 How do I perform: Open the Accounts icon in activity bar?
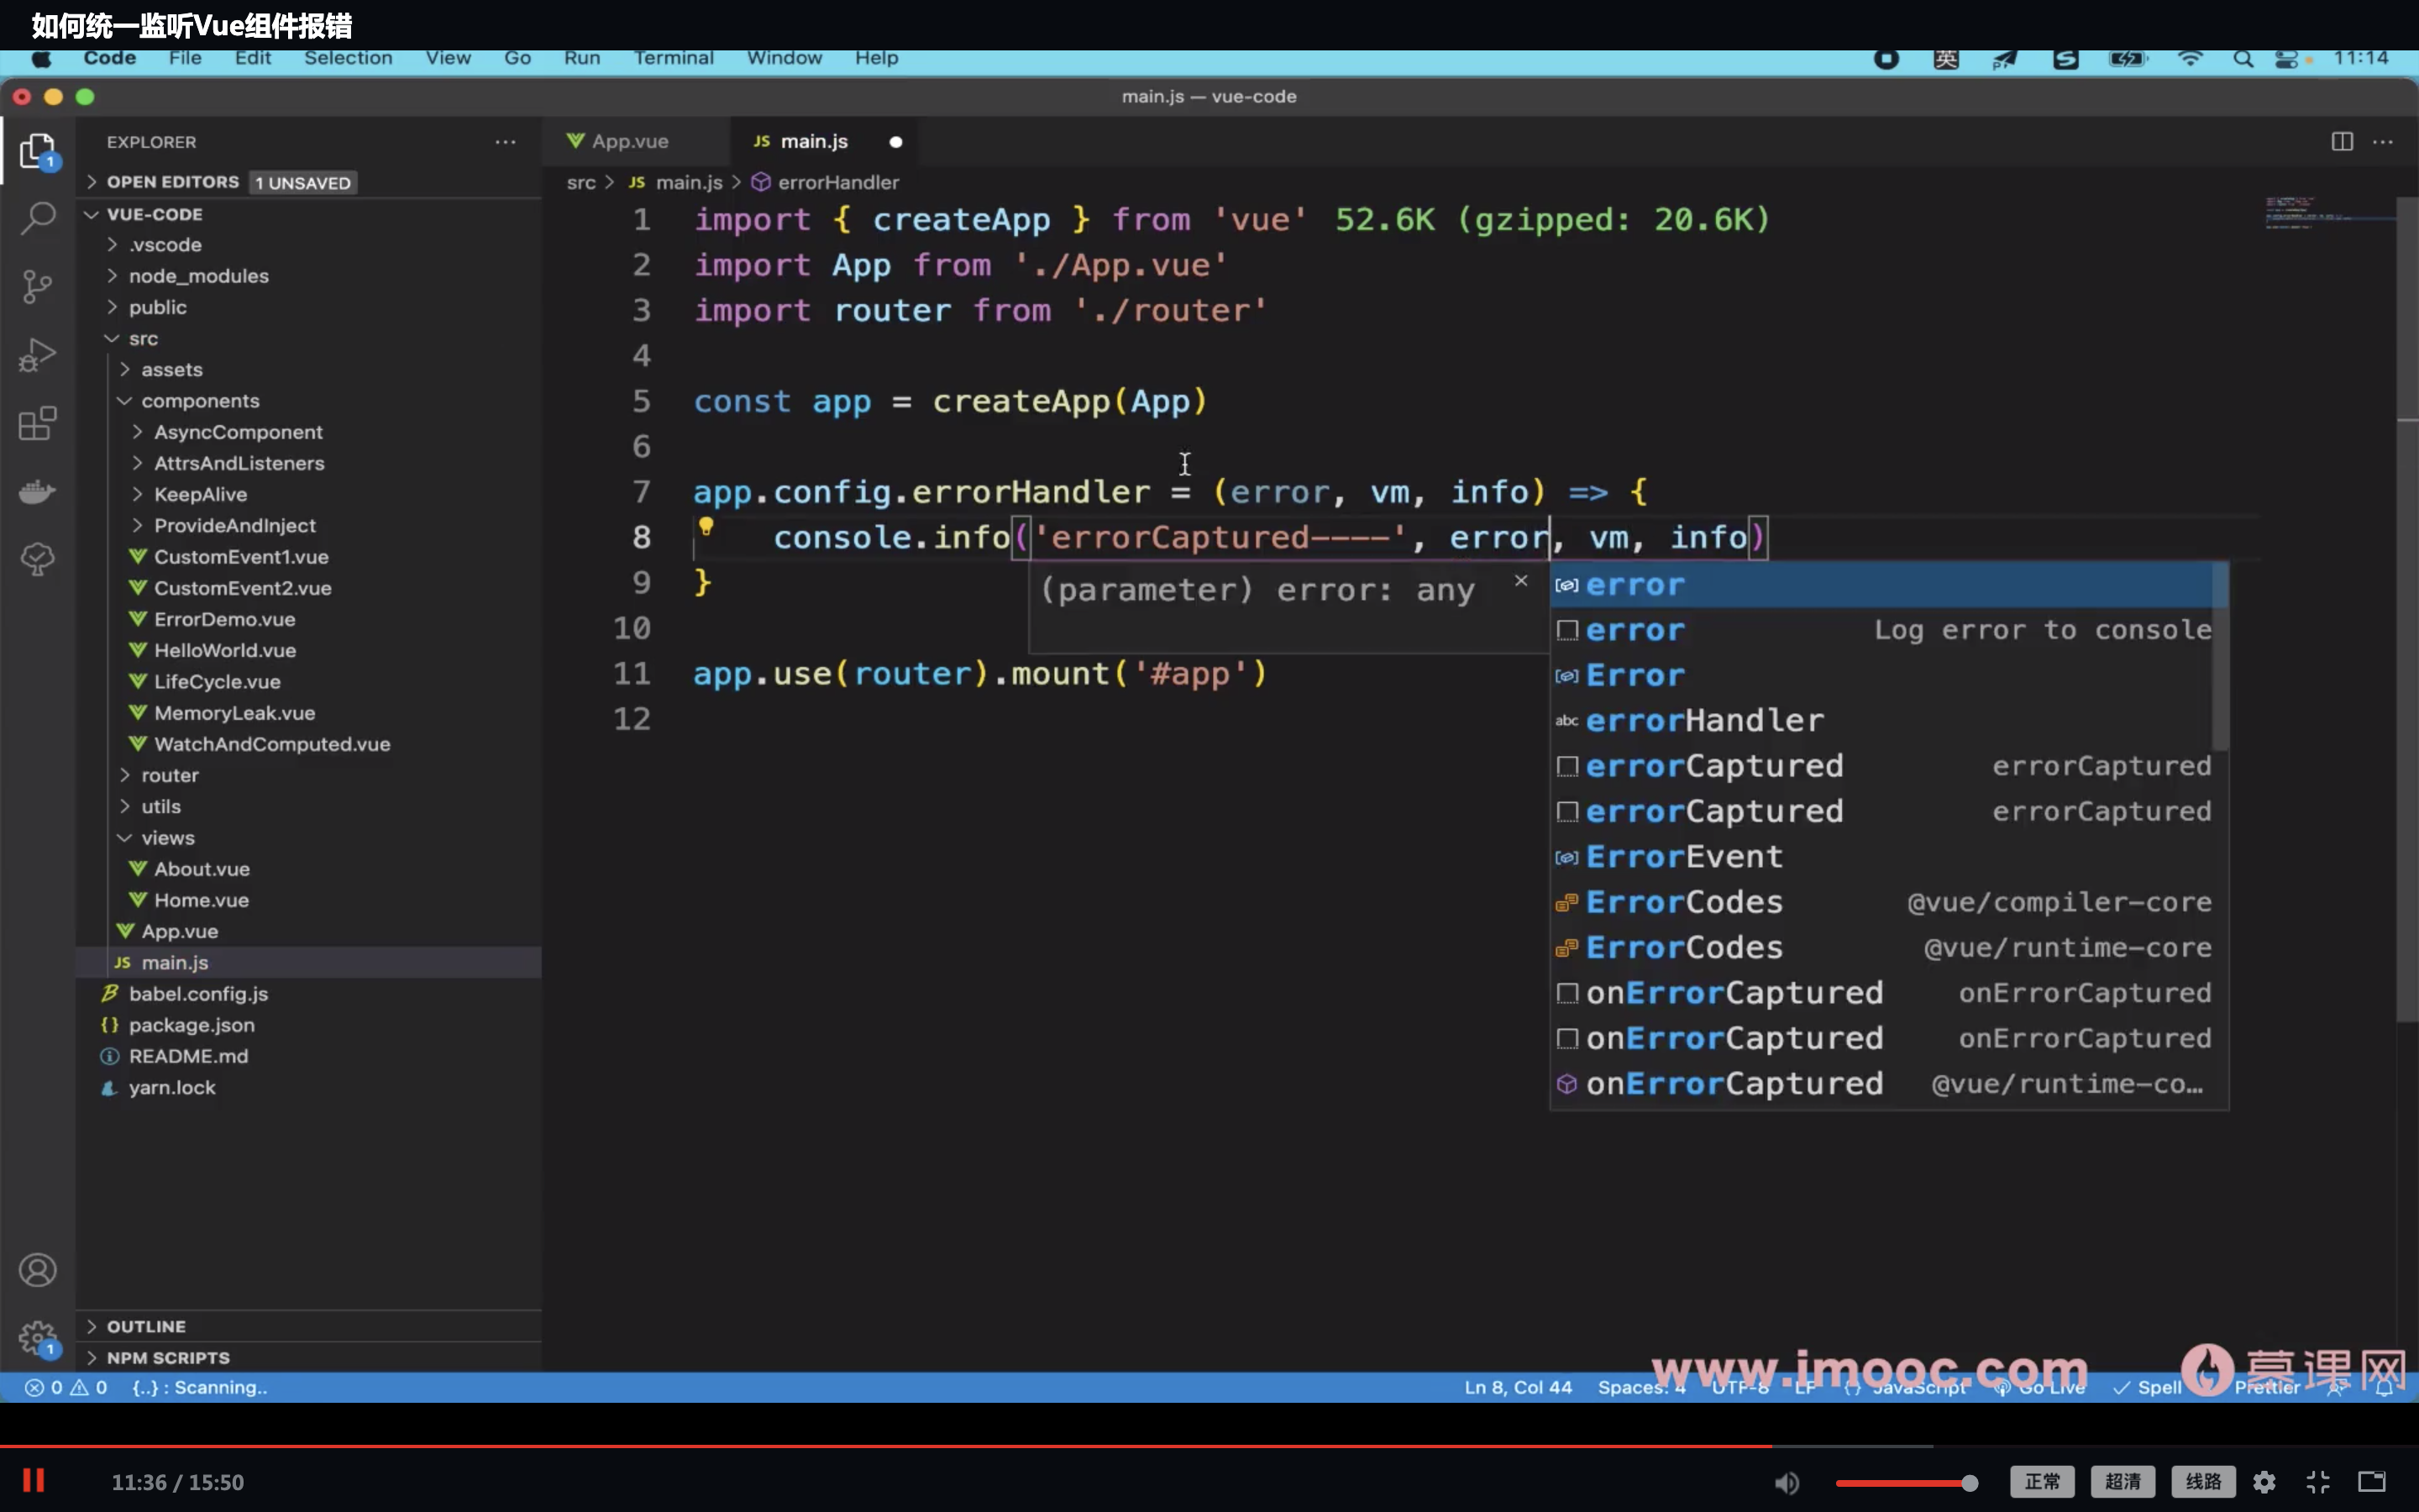38,1270
